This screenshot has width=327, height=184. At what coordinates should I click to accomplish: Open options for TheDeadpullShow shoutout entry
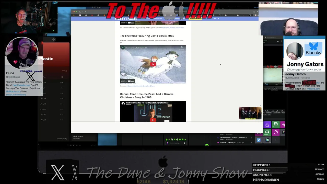252,138
